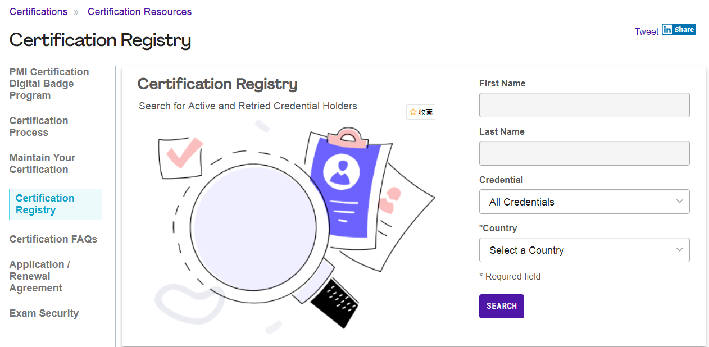The image size is (709, 347).
Task: Go to Certifications breadcrumb link
Action: (x=38, y=12)
